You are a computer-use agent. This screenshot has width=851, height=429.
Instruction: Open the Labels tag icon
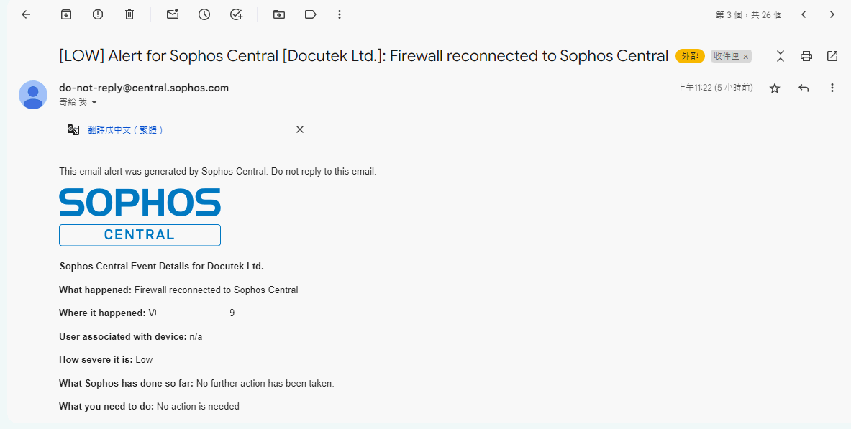click(311, 14)
